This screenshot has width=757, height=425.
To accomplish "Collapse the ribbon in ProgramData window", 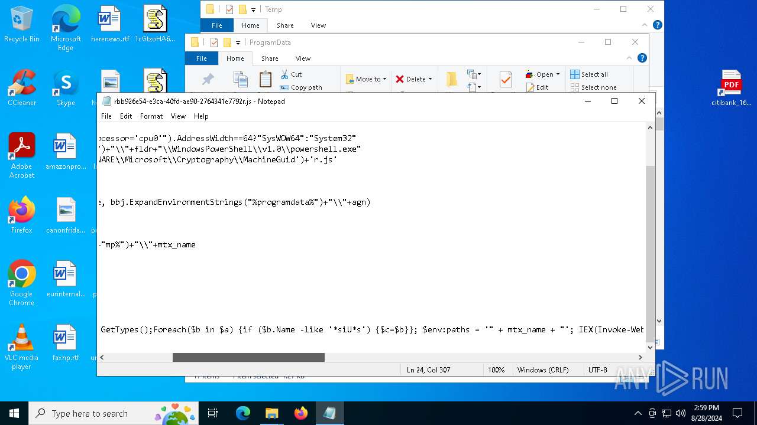I will [x=629, y=58].
